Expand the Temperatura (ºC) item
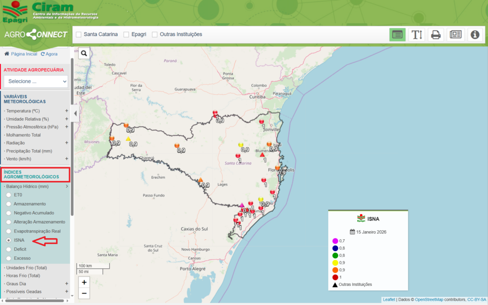Image resolution: width=488 pixels, height=305 pixels. tap(67, 111)
